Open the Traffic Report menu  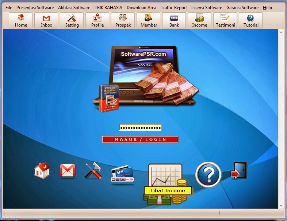click(x=174, y=8)
